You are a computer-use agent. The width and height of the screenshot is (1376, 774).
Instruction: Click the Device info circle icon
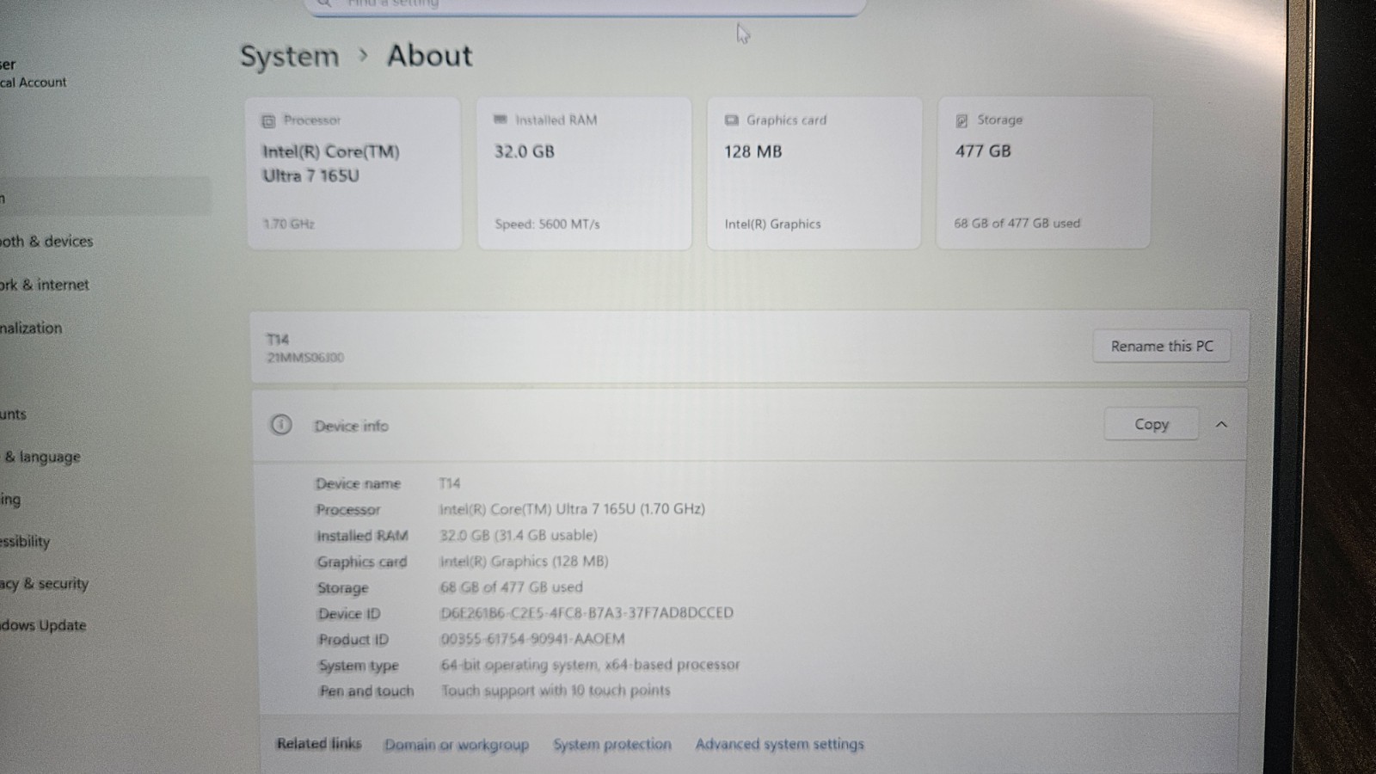(x=280, y=425)
